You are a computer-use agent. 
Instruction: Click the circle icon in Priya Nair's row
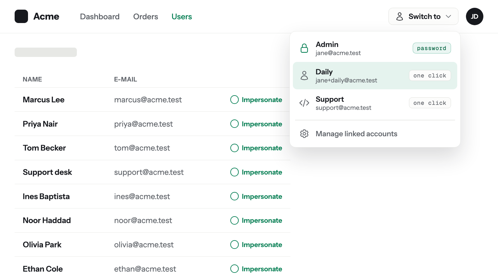[x=234, y=124]
